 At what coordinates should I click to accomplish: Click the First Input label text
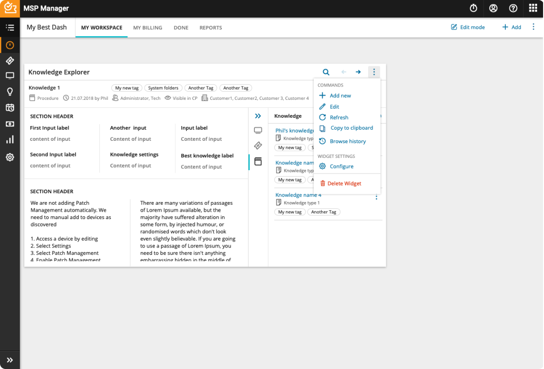point(49,127)
